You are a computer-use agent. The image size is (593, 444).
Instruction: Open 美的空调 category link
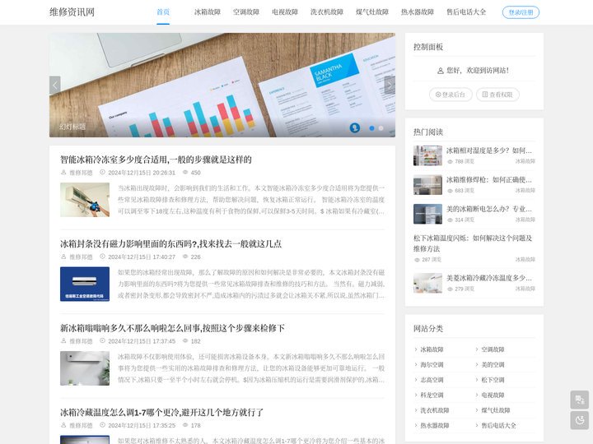click(x=493, y=365)
